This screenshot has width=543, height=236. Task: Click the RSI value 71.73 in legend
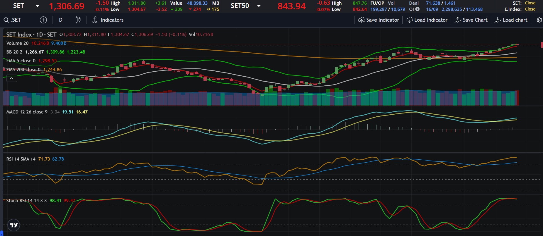pos(44,159)
